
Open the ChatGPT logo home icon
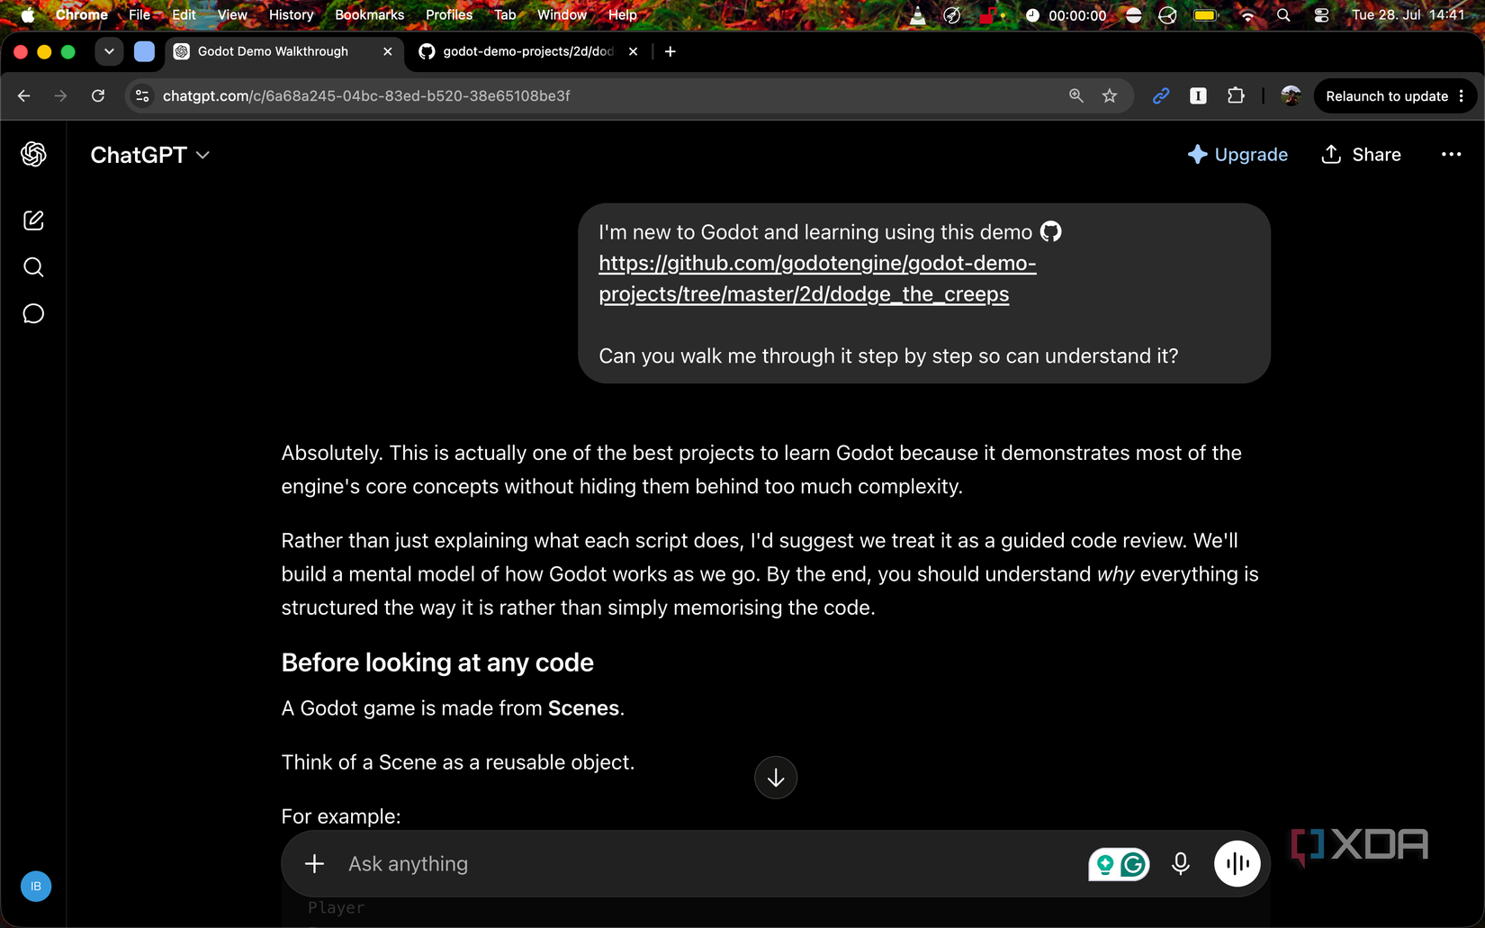coord(33,154)
